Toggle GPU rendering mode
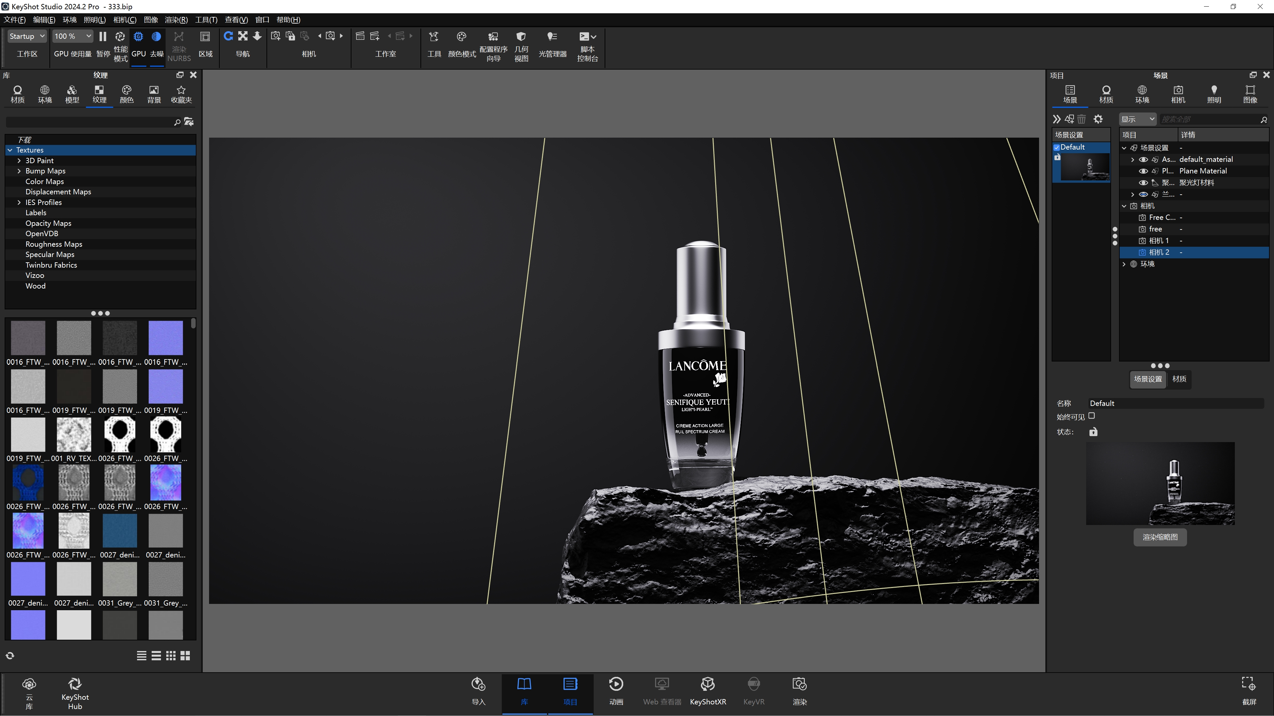 138,44
